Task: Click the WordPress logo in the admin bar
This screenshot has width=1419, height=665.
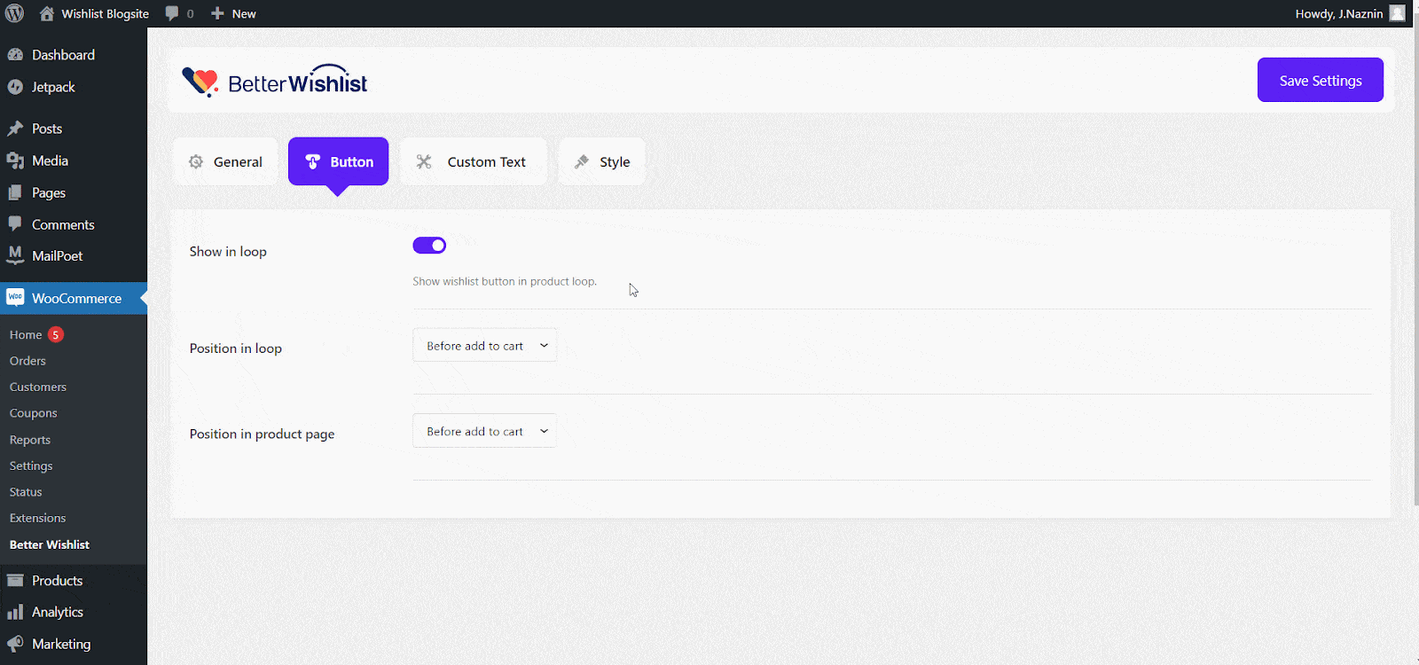Action: [x=14, y=13]
